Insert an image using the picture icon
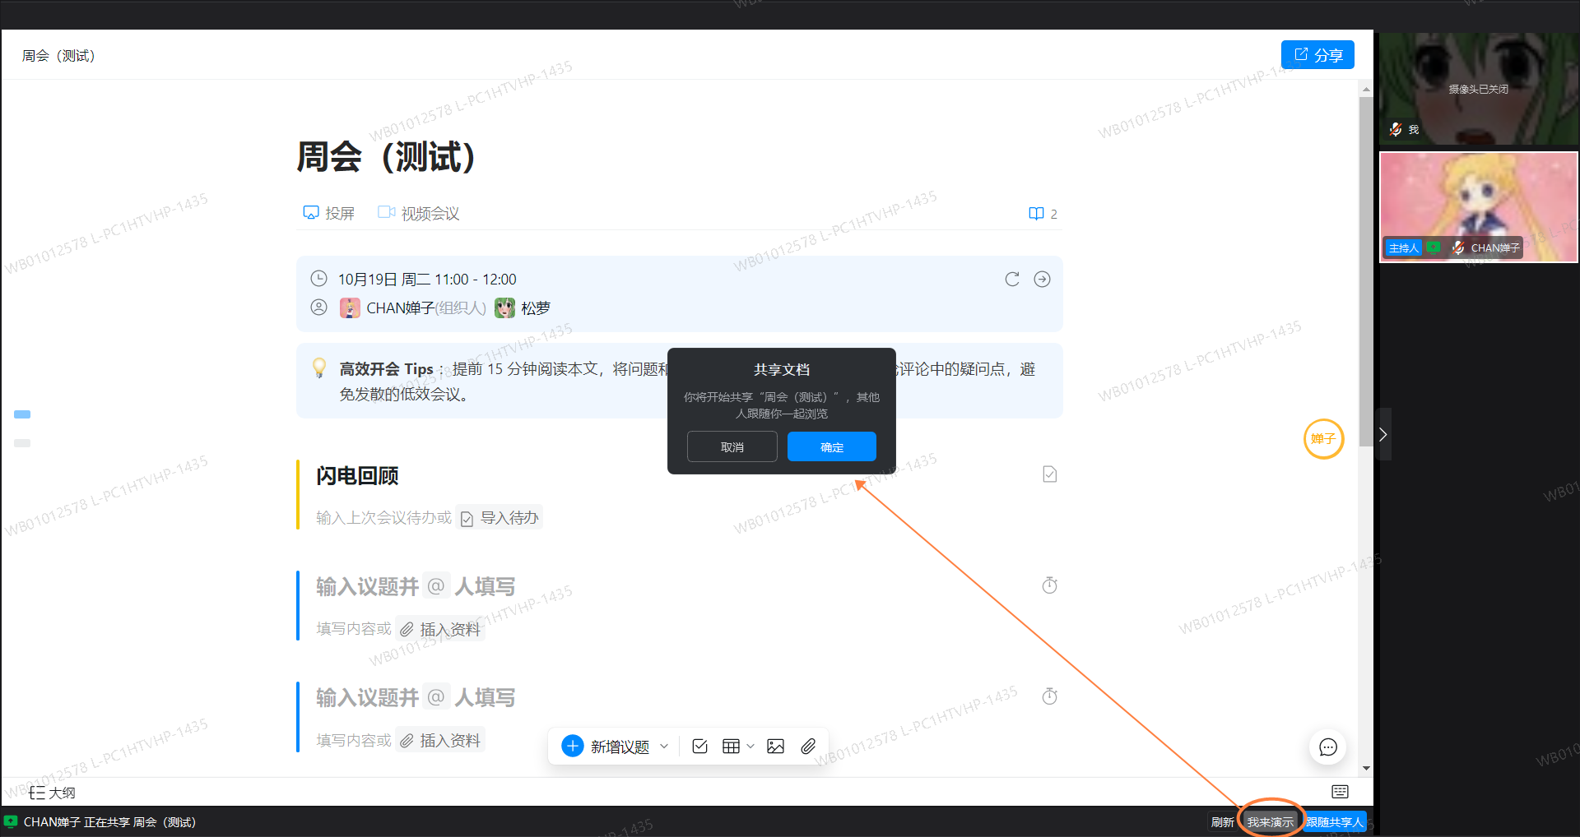 (x=775, y=746)
